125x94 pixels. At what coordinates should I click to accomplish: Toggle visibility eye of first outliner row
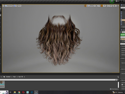click(x=121, y=12)
